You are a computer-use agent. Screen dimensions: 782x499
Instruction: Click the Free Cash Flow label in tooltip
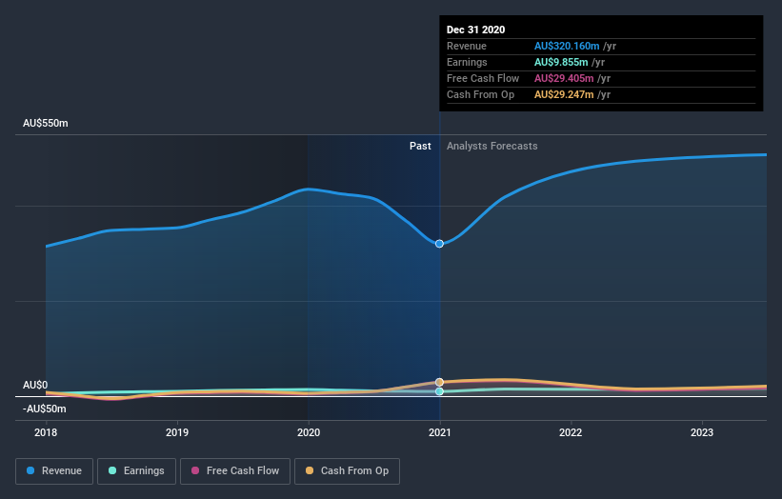click(x=483, y=78)
